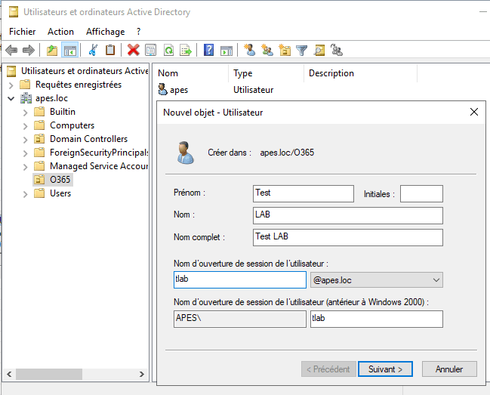Click the left pane horizontal scrollbar
This screenshot has height=395, width=490.
(76, 374)
